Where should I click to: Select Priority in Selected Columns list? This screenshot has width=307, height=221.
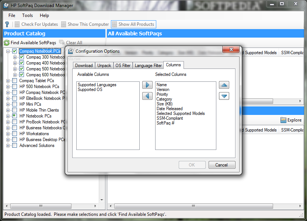[162, 94]
